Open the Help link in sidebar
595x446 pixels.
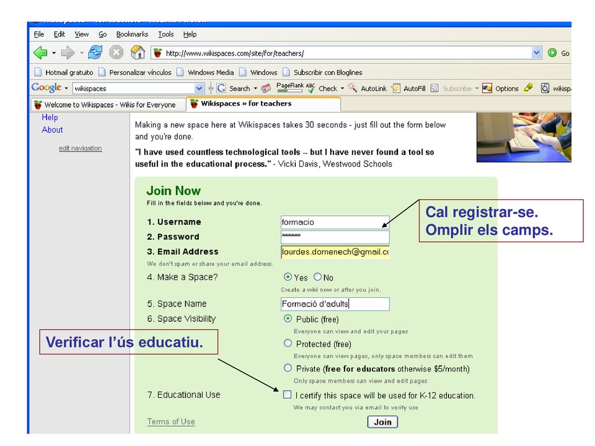(x=50, y=117)
